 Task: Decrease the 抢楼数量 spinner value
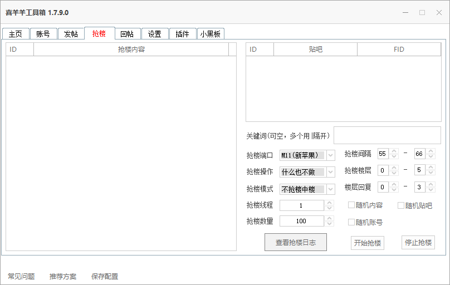[x=329, y=224]
